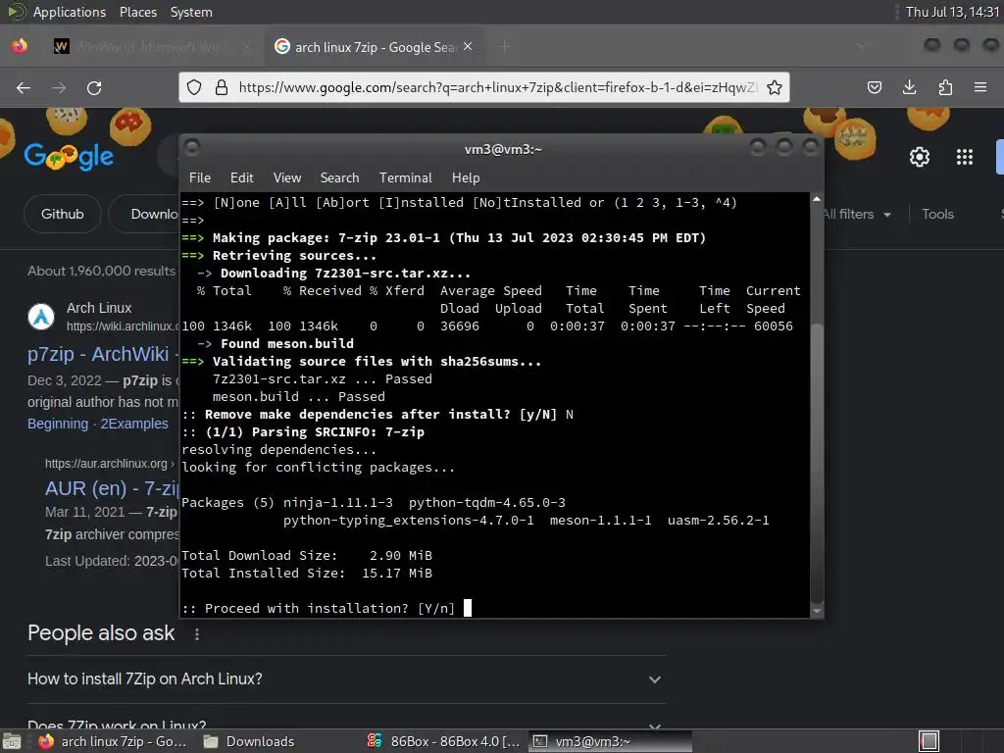Close the arch linux 7zip tab
This screenshot has width=1004, height=753.
click(x=468, y=47)
